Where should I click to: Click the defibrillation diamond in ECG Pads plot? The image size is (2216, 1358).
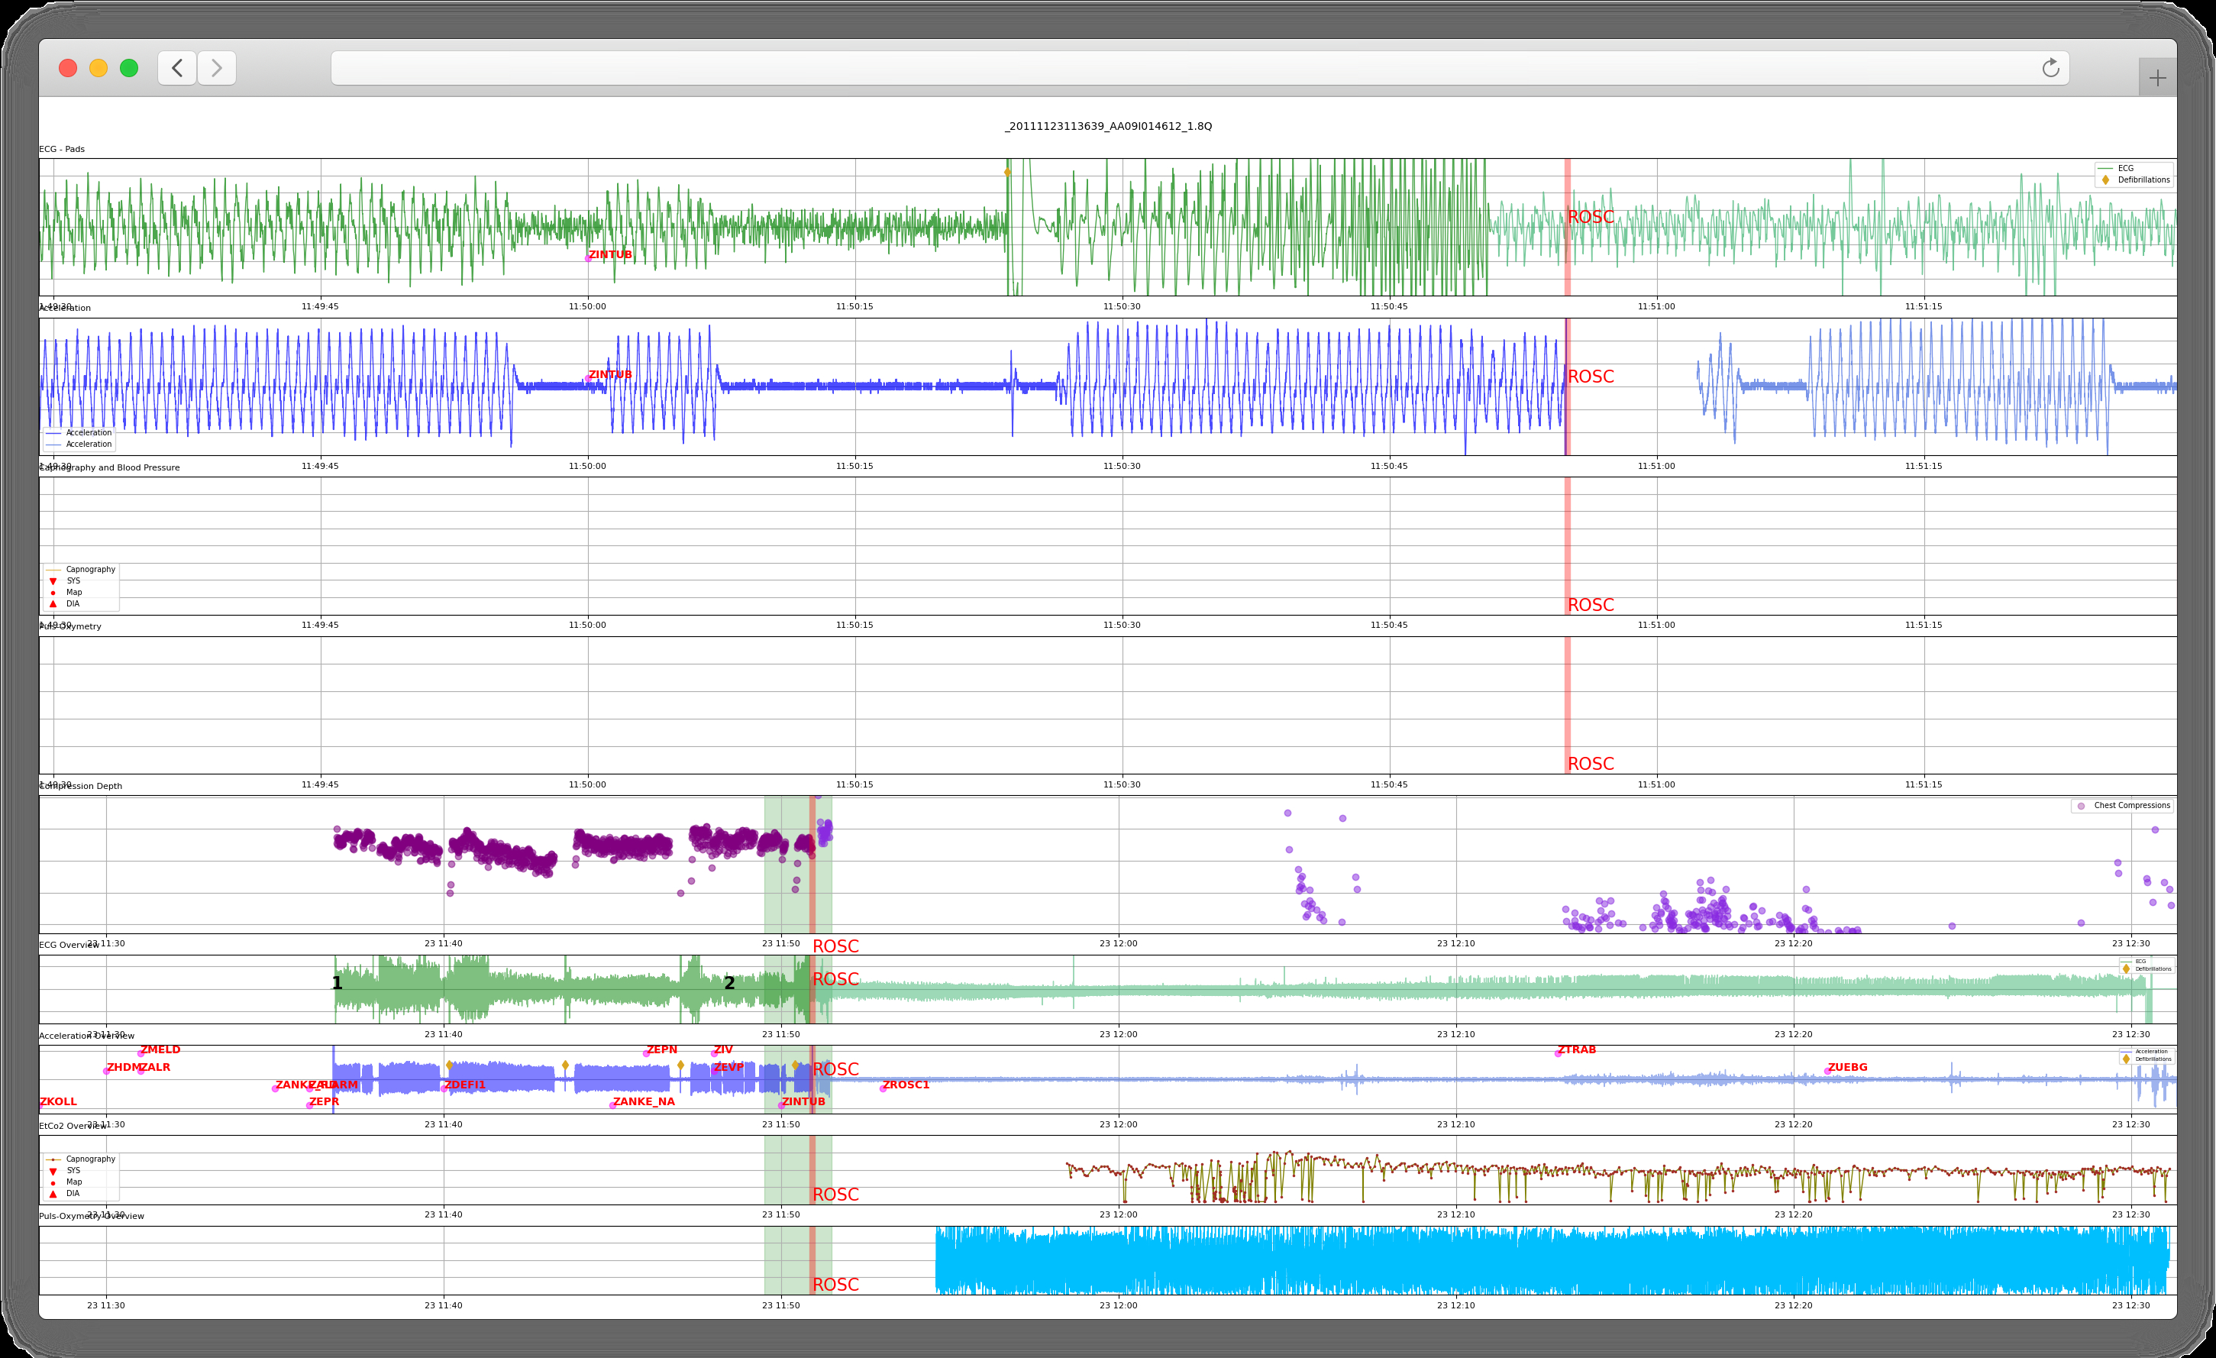point(1007,172)
